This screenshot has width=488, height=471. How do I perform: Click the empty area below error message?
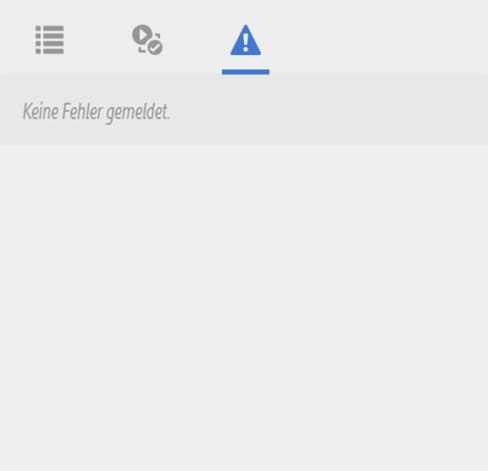pyautogui.click(x=244, y=308)
